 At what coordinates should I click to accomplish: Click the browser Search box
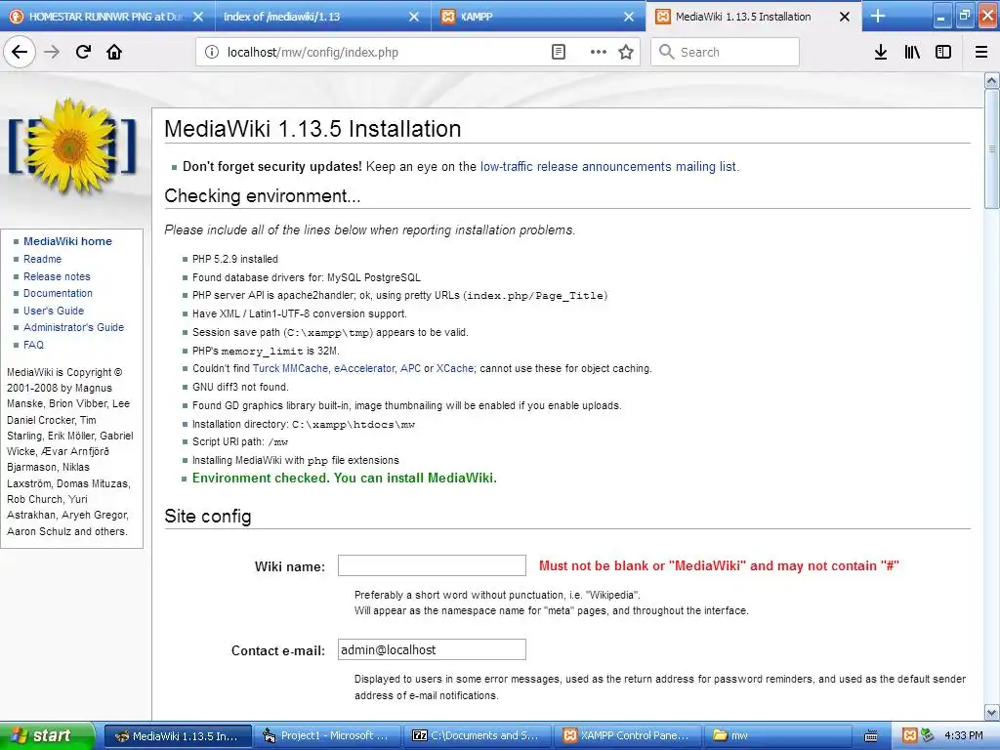coord(726,52)
